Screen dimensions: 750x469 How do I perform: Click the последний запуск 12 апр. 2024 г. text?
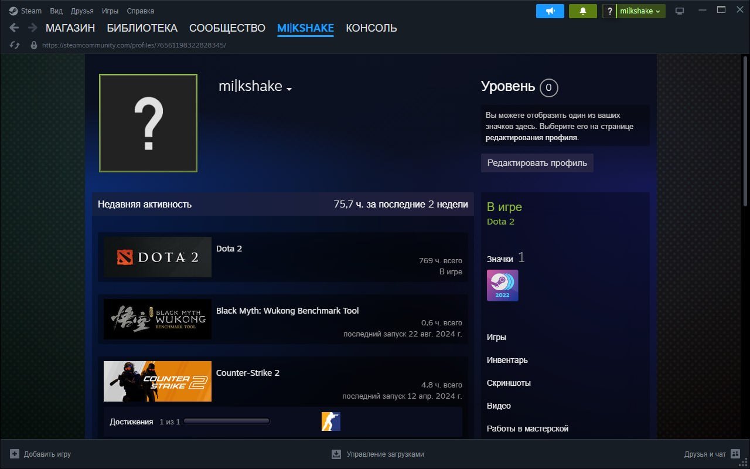pos(402,396)
